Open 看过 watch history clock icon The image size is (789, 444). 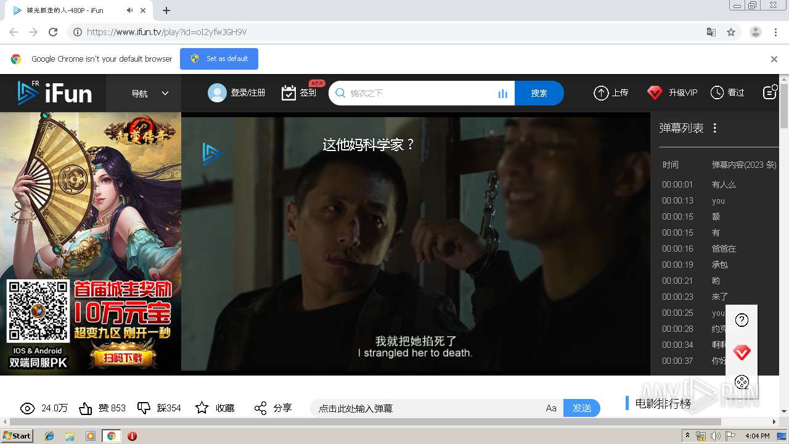click(717, 93)
